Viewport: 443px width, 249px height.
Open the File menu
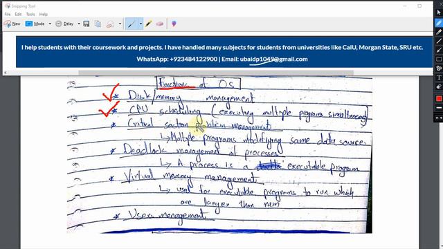pos(8,14)
